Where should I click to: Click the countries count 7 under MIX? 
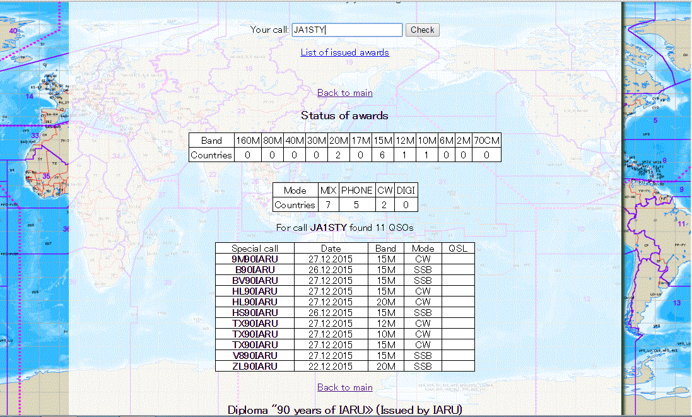point(329,205)
